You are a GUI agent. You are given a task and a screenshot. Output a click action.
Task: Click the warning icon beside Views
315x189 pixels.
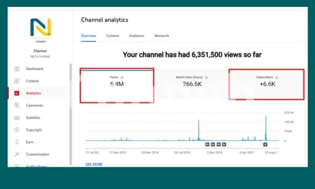pos(122,77)
